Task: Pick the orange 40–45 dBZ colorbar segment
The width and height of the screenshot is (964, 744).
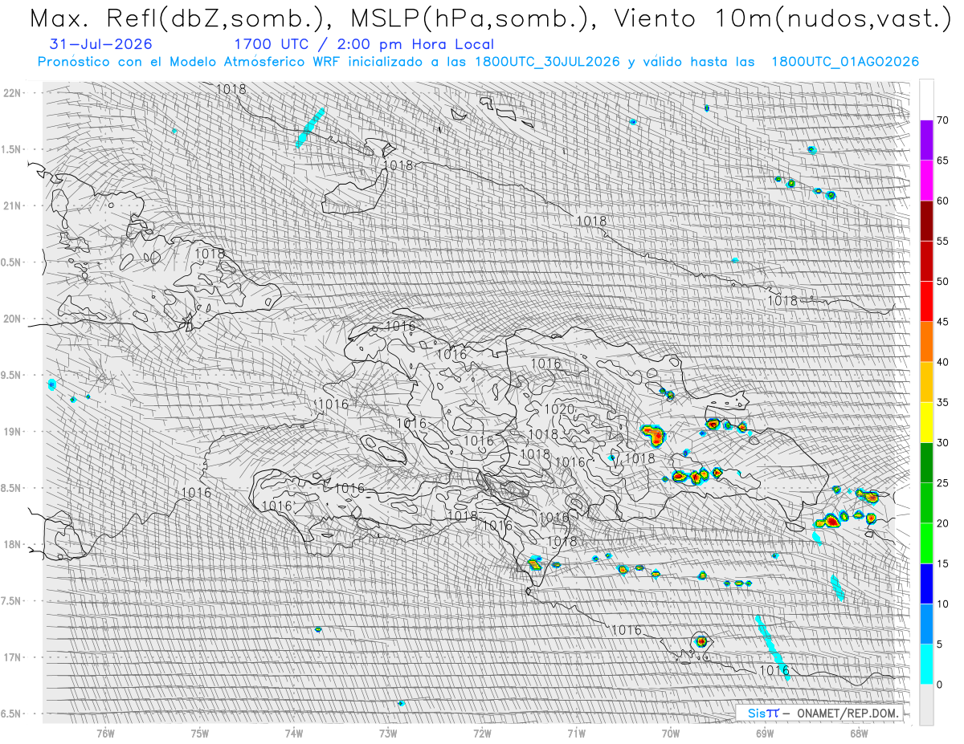Action: point(926,341)
